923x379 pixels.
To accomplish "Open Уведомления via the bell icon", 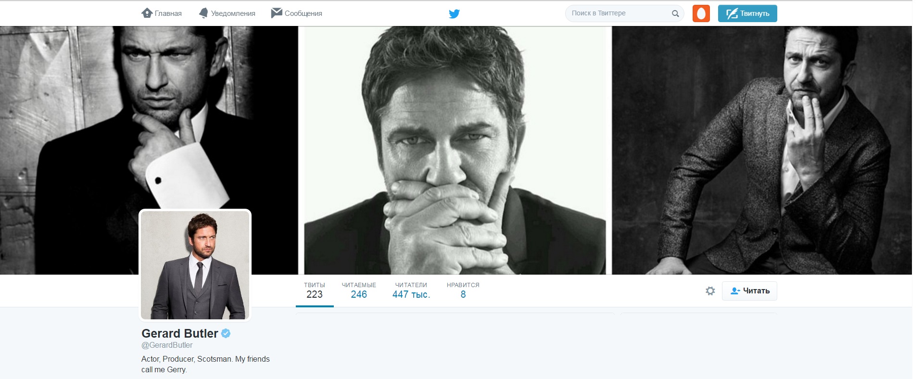I will coord(203,13).
